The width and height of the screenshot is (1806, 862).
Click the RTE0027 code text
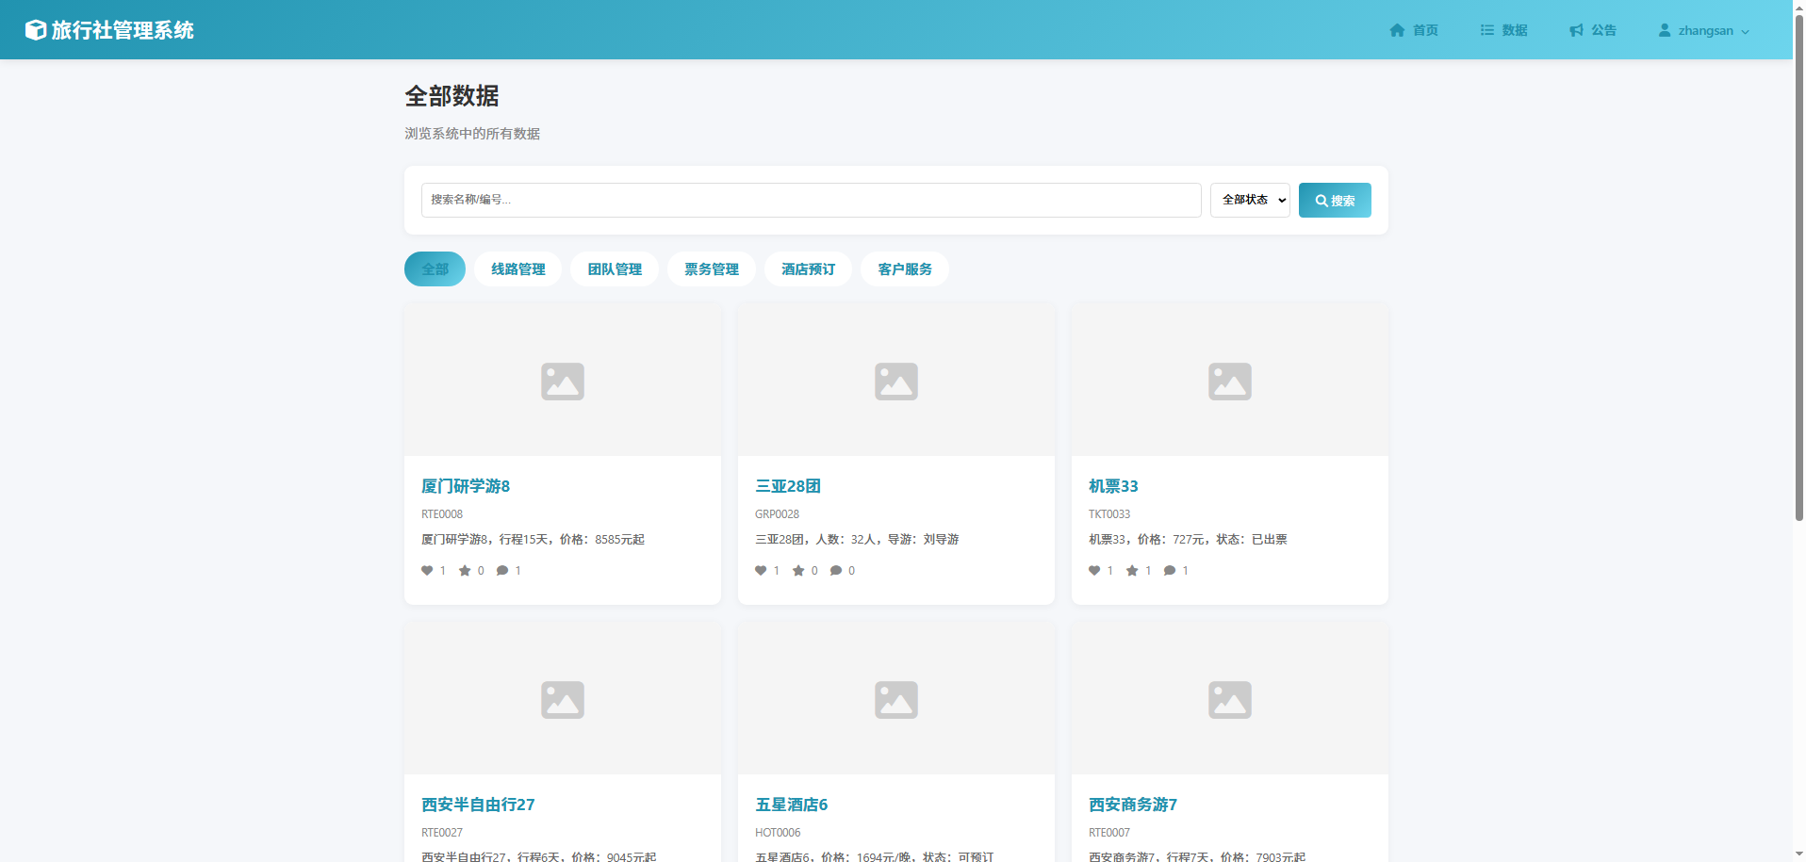point(442,833)
